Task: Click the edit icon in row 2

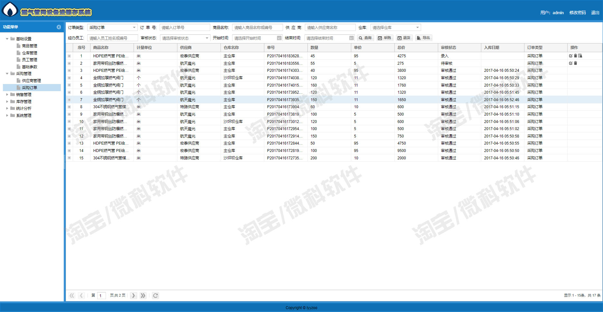Action: click(x=571, y=63)
